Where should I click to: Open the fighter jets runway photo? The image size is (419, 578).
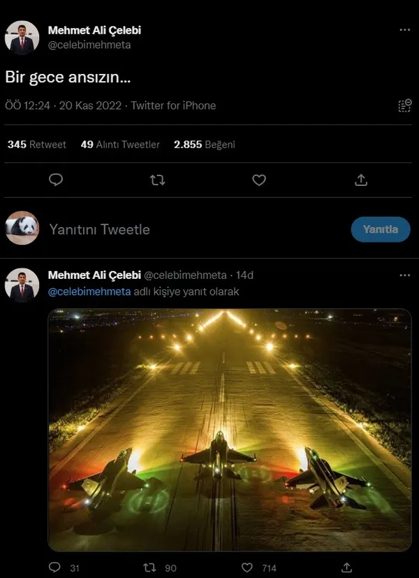(x=230, y=430)
